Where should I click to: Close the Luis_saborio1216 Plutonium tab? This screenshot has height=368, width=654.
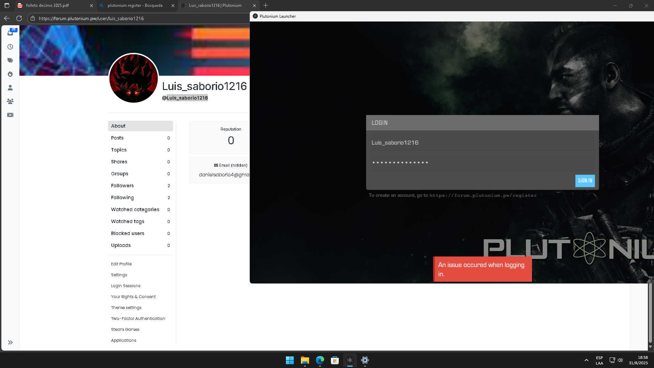[x=254, y=5]
